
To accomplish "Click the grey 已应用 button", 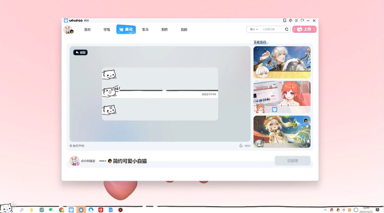I will pyautogui.click(x=292, y=161).
